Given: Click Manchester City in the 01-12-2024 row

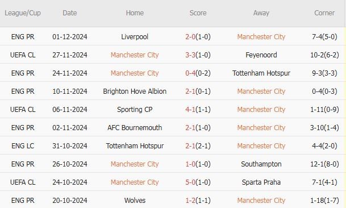Looking at the screenshot, I should 261,36.
